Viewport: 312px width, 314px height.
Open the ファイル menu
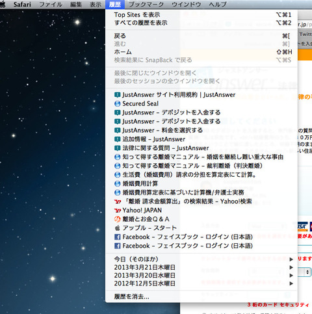pyautogui.click(x=51, y=5)
